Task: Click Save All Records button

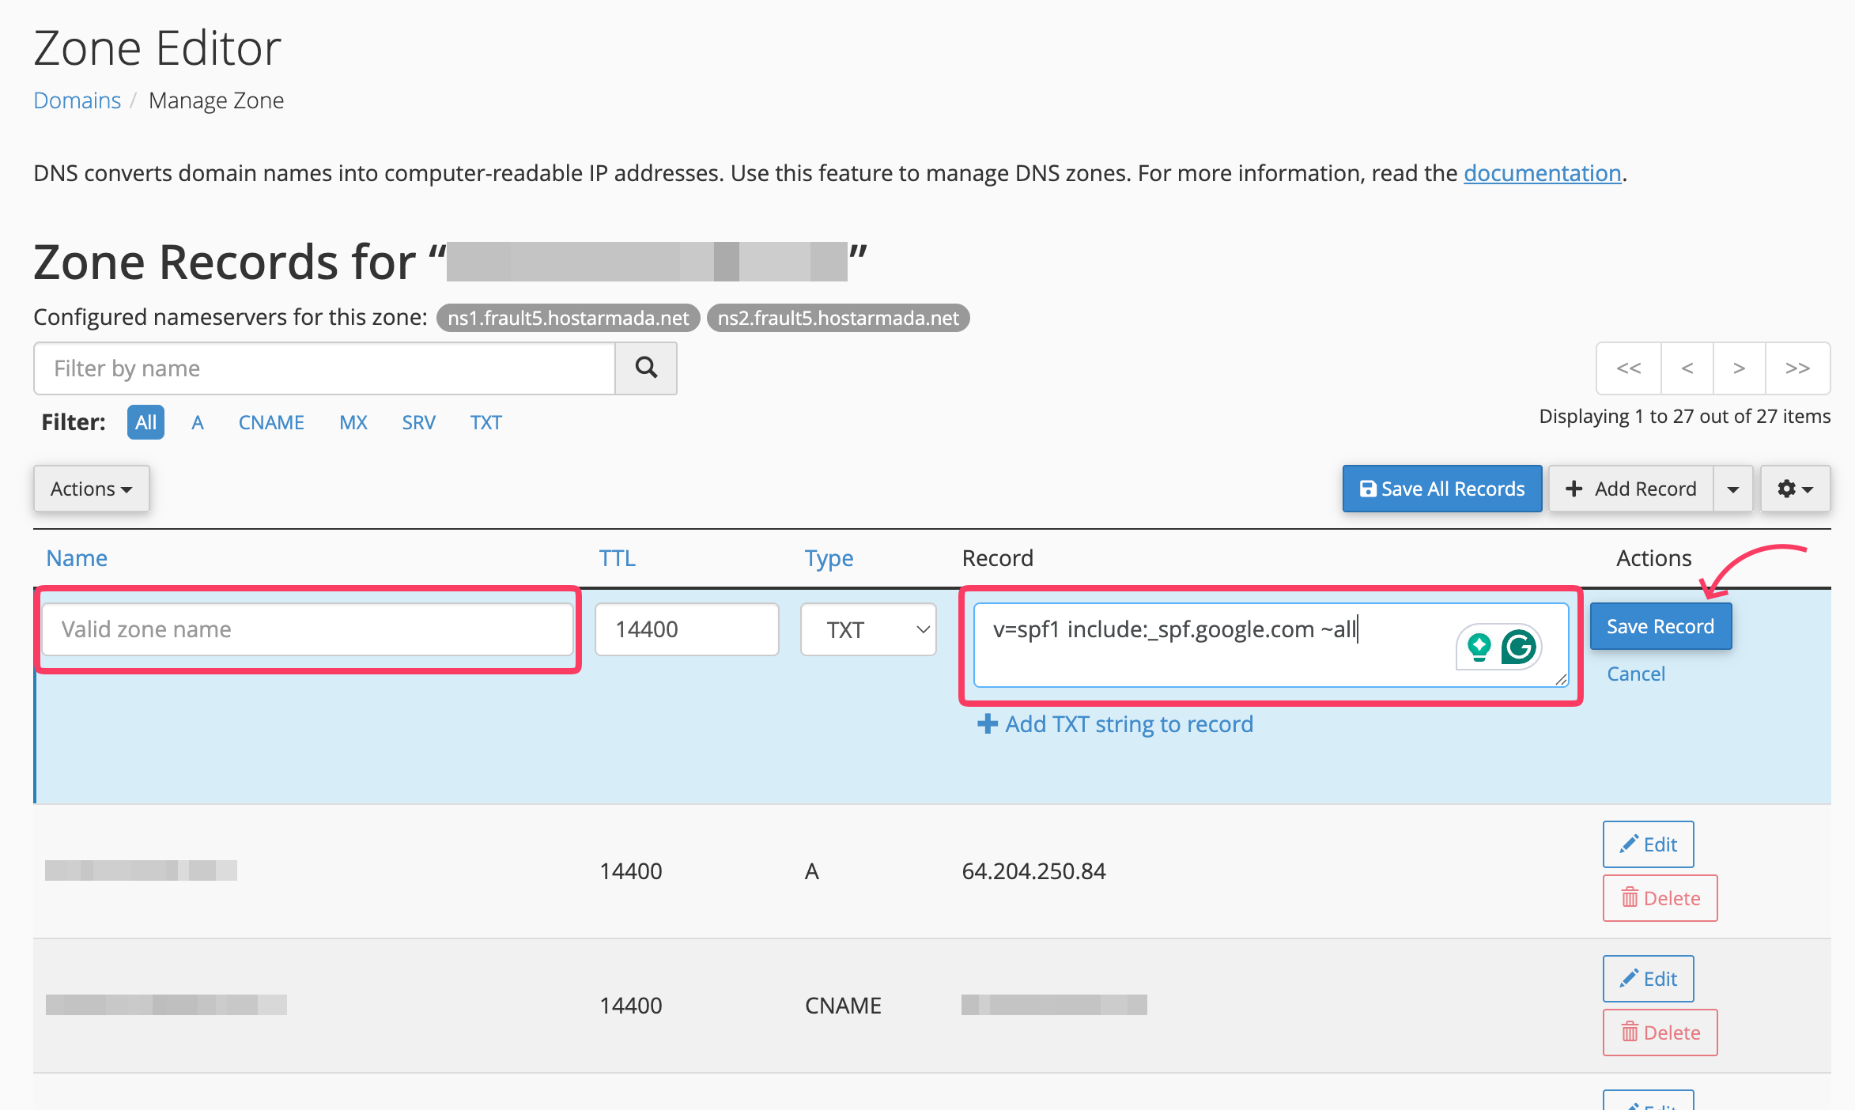Action: point(1442,489)
